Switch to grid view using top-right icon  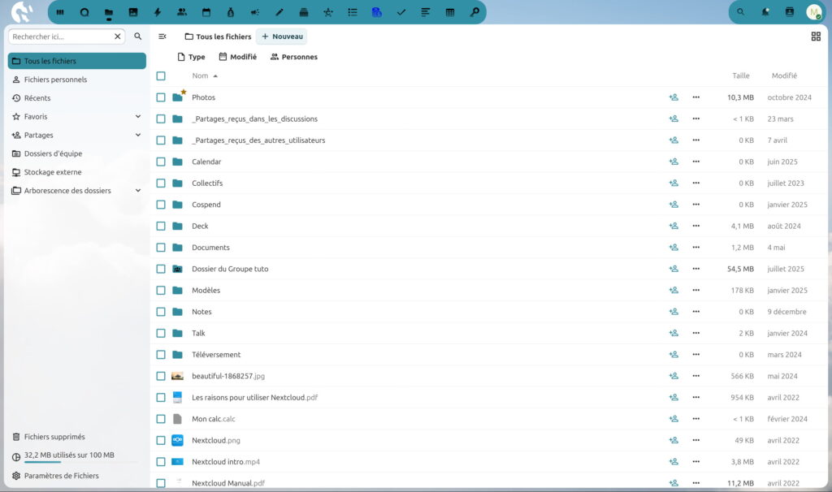(816, 37)
